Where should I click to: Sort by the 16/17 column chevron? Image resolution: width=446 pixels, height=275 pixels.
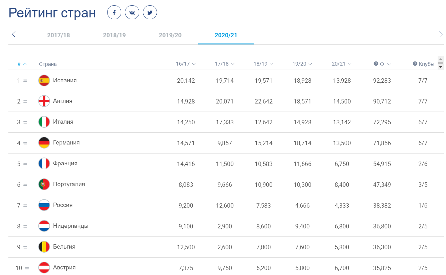pyautogui.click(x=194, y=64)
